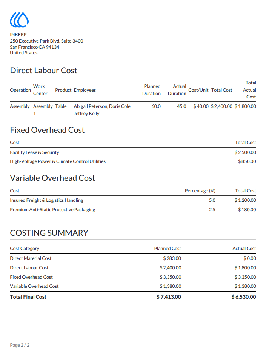266x364 pixels.
Task: Click 'Insured Freight & Logistics Handling' row label
Action: point(46,200)
